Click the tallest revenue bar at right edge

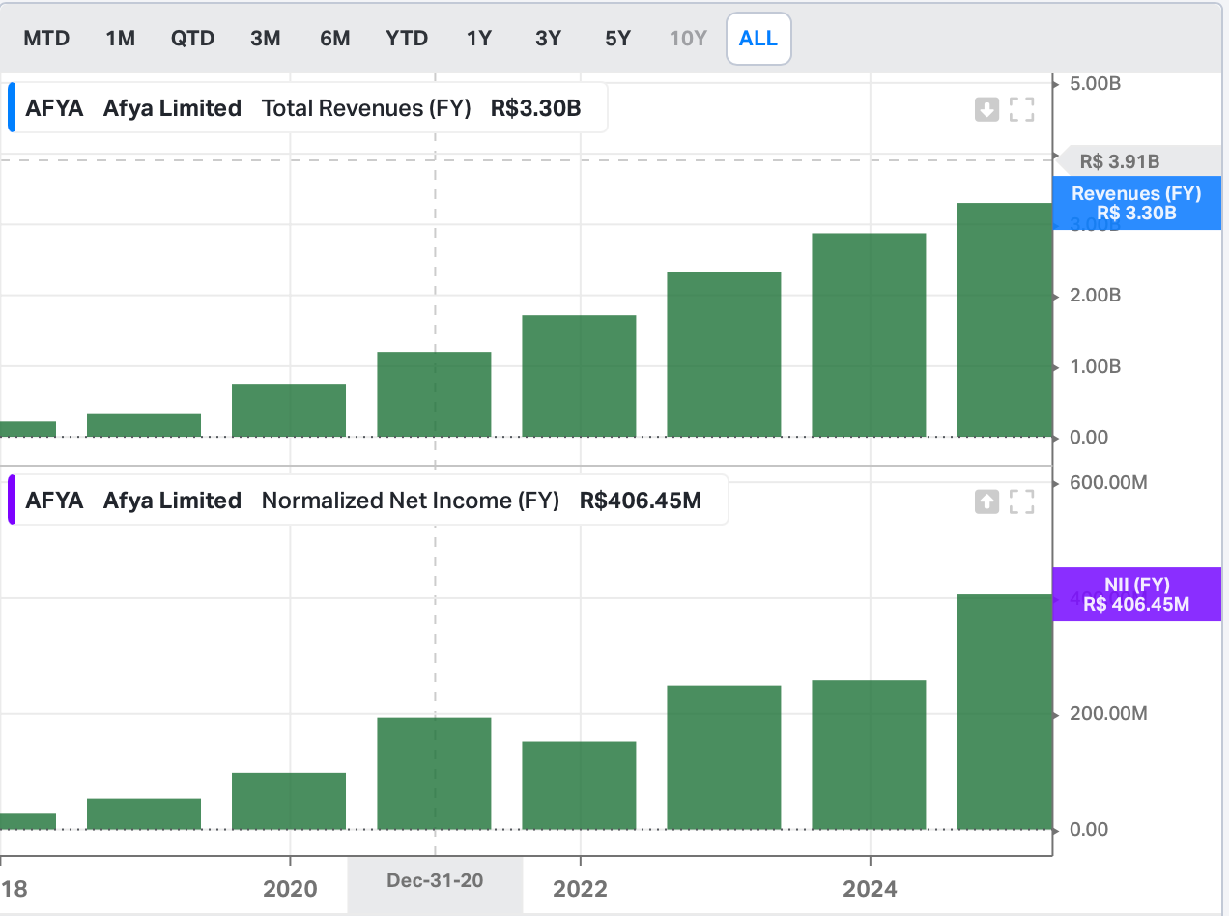click(x=1004, y=320)
